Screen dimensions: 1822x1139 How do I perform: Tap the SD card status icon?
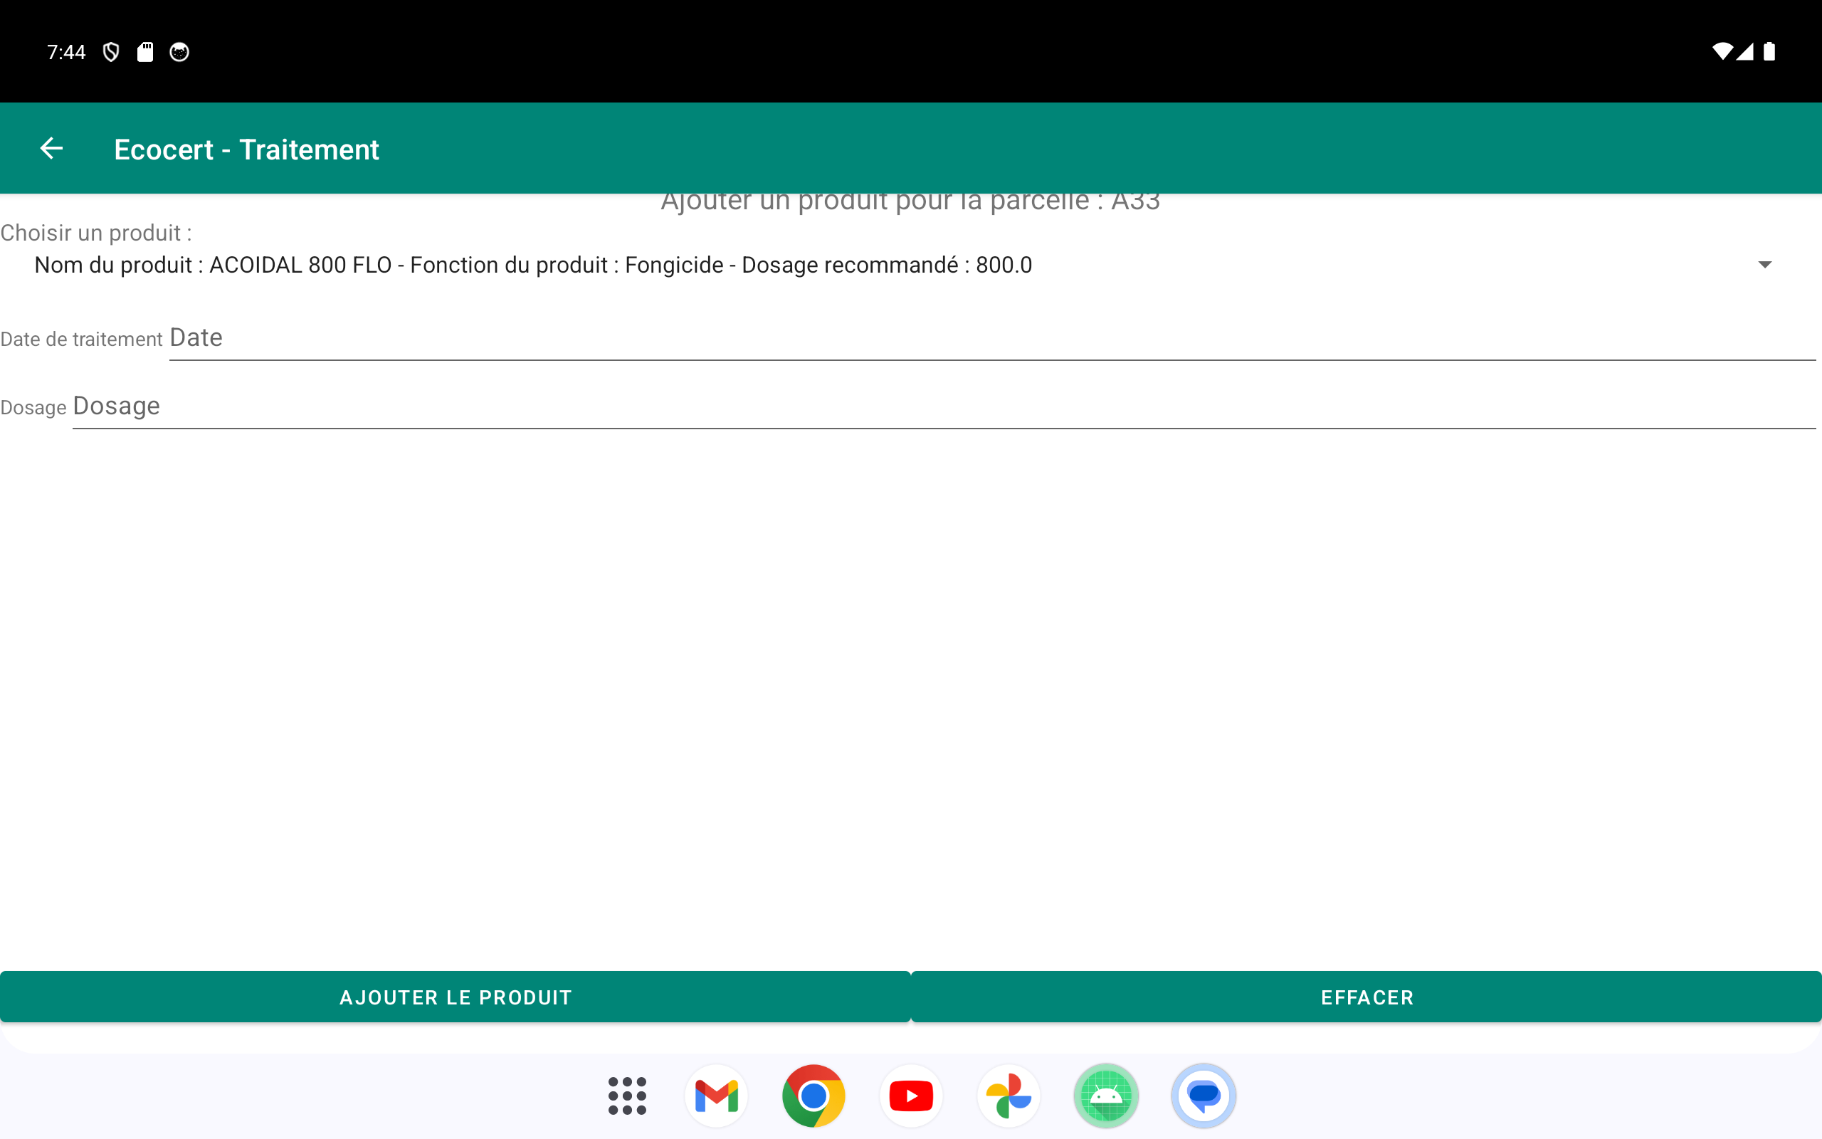pyautogui.click(x=145, y=52)
